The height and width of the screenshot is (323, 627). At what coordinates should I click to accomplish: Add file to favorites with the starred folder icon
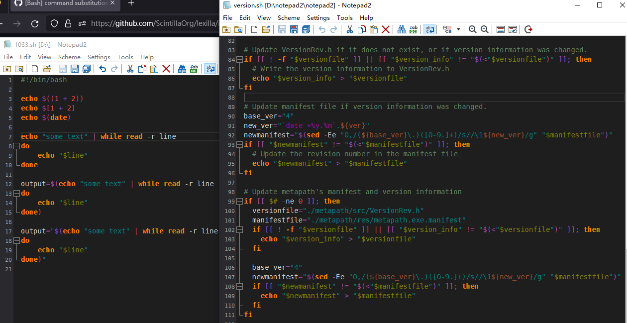coord(225,29)
